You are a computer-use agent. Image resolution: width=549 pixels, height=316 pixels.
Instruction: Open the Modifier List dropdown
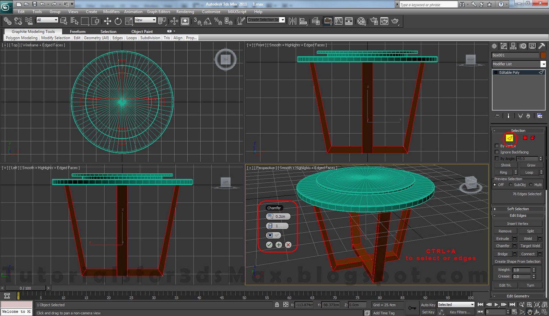pos(543,64)
